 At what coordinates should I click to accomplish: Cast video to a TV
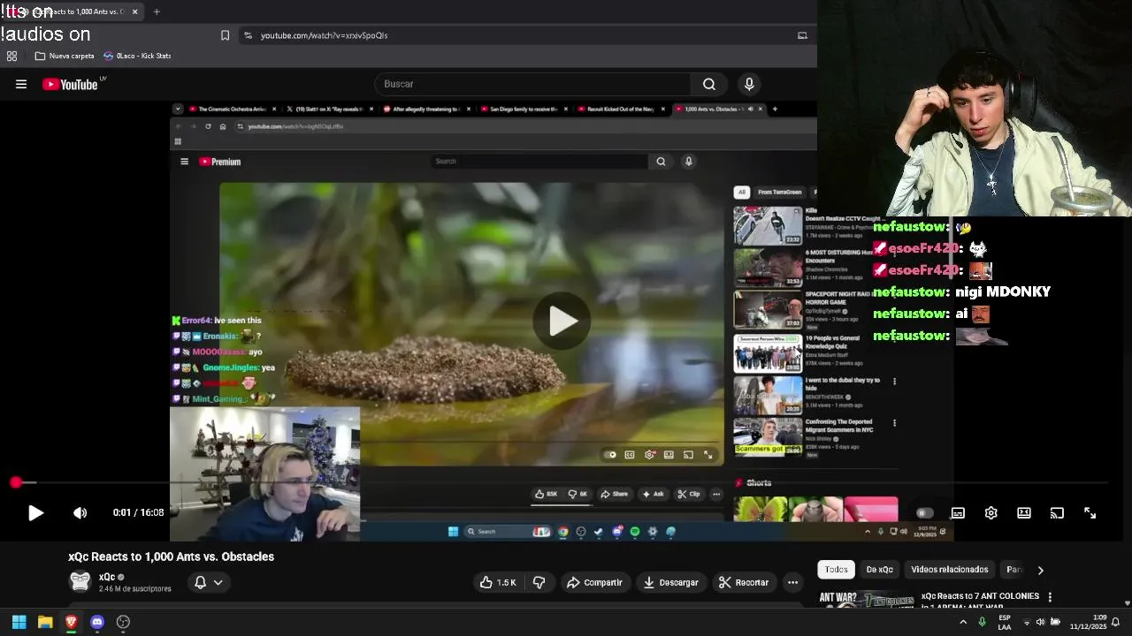pos(1057,513)
